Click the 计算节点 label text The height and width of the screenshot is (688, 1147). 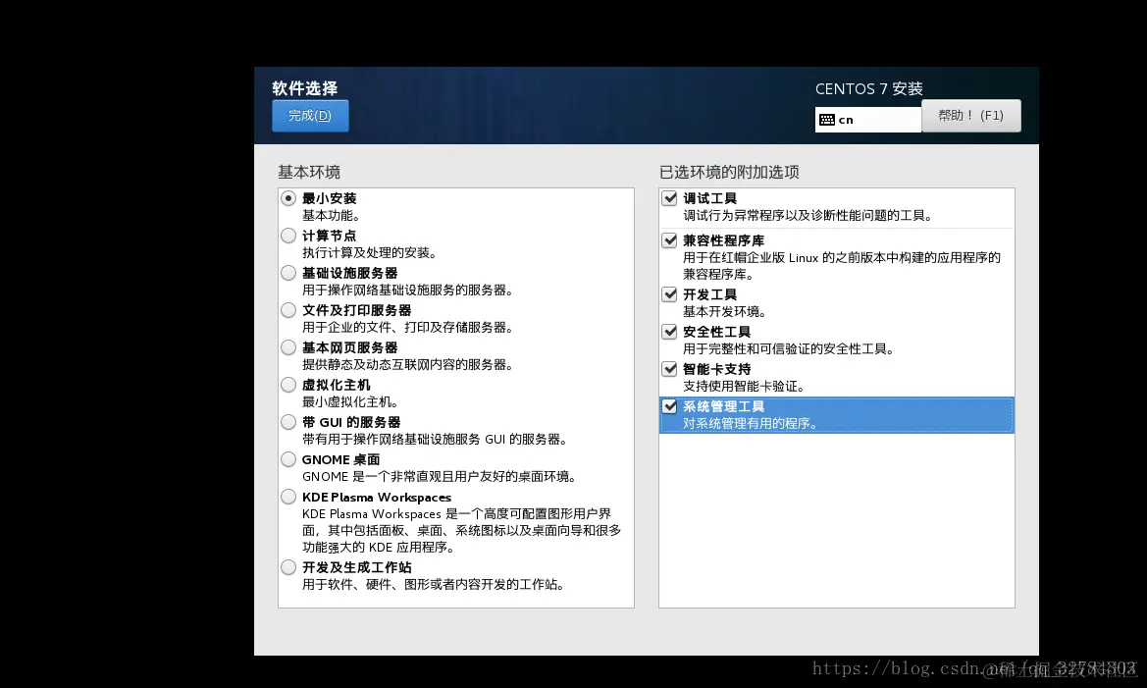[x=329, y=236]
